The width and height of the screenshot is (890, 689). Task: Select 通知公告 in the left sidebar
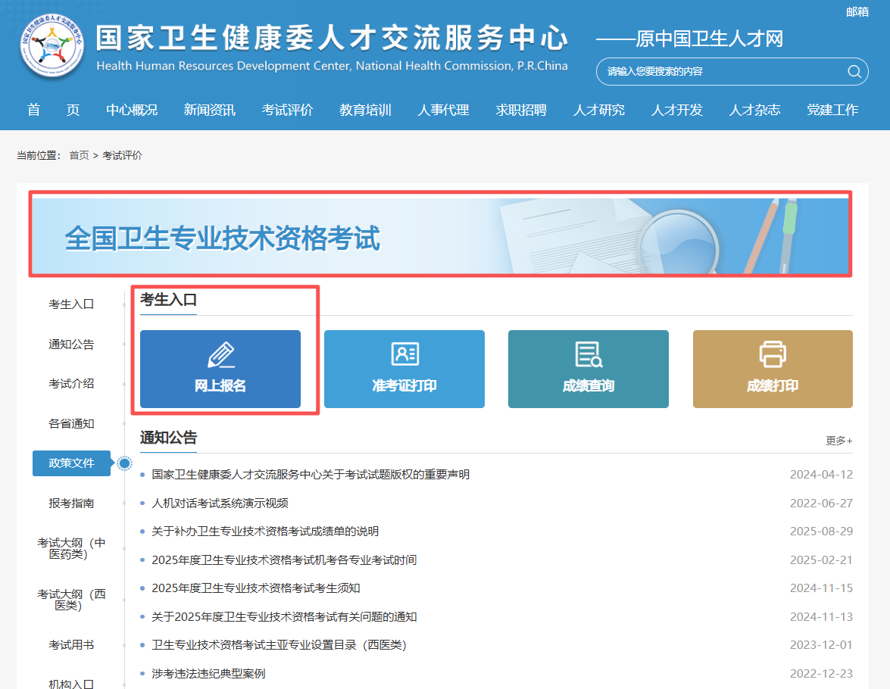point(71,344)
